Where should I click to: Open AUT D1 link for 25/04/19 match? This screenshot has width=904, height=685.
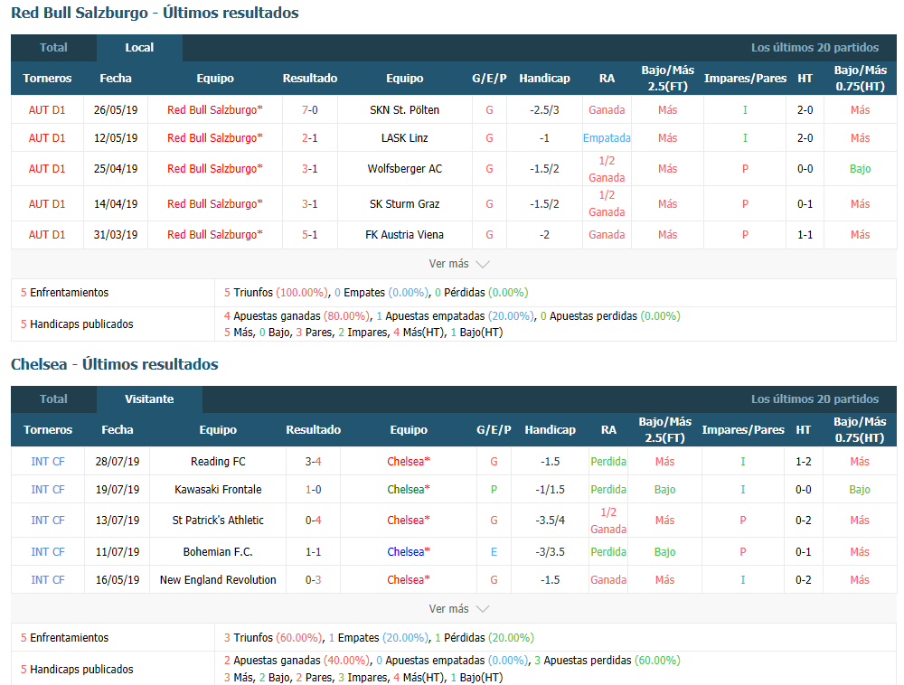click(47, 169)
